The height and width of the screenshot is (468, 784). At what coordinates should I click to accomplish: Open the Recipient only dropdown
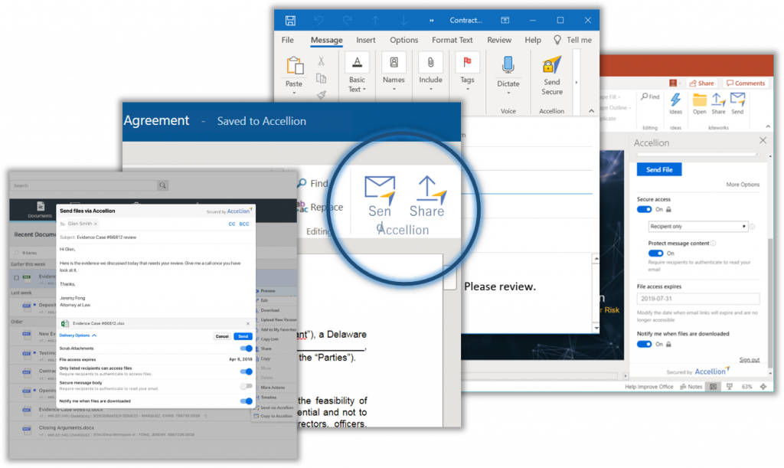[x=697, y=227]
